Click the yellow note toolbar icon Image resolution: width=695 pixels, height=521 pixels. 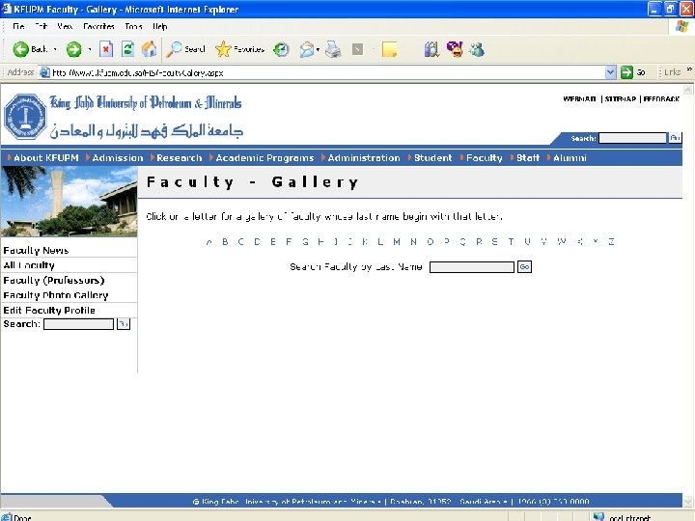389,49
